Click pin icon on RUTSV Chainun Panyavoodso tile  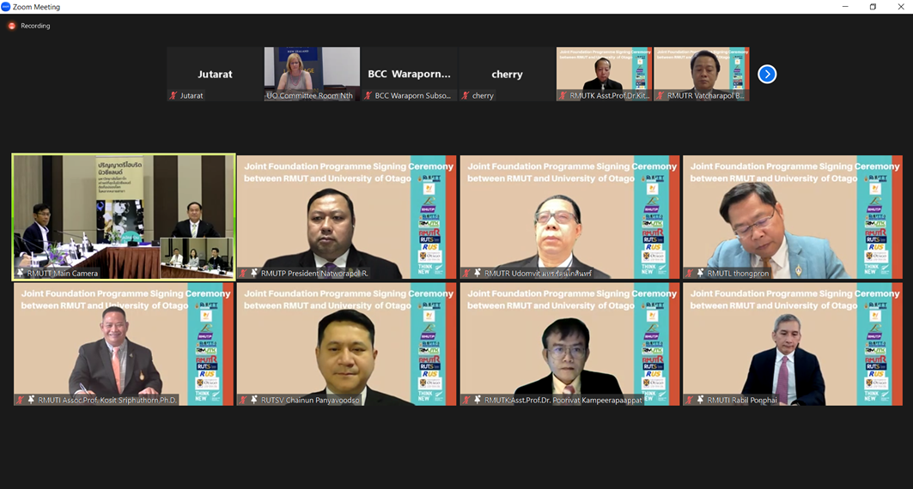[253, 400]
